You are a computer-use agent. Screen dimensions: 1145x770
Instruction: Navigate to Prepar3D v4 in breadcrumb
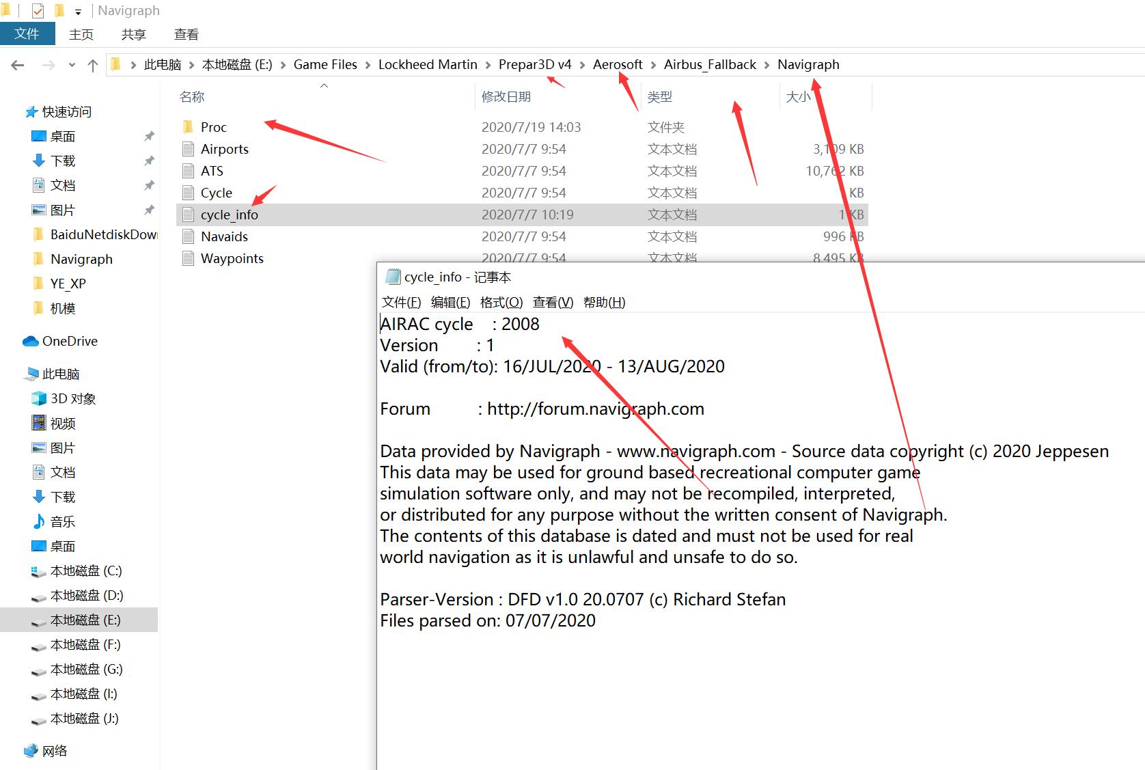pyautogui.click(x=534, y=64)
